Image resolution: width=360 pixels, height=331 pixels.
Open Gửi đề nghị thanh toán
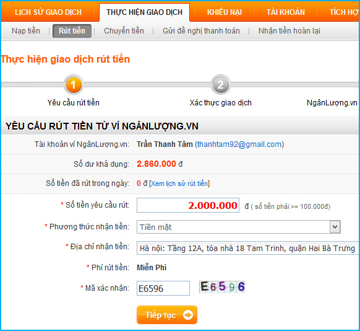(x=201, y=31)
